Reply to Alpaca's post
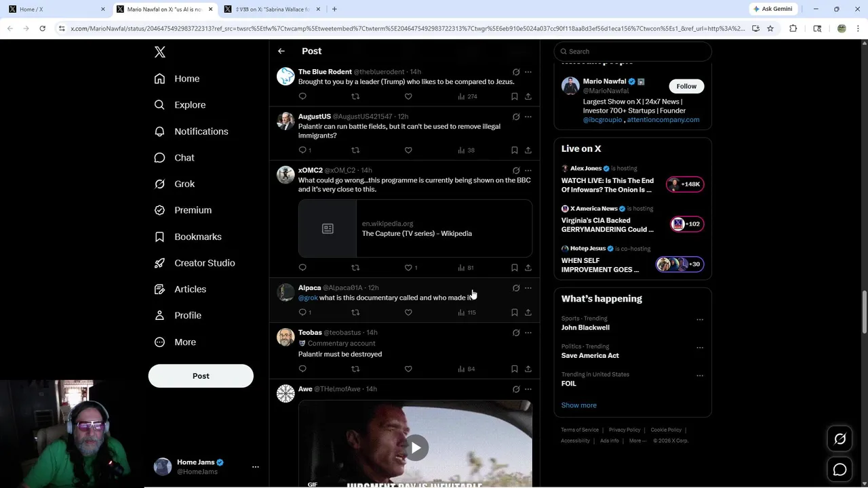The height and width of the screenshot is (488, 868). [x=304, y=312]
